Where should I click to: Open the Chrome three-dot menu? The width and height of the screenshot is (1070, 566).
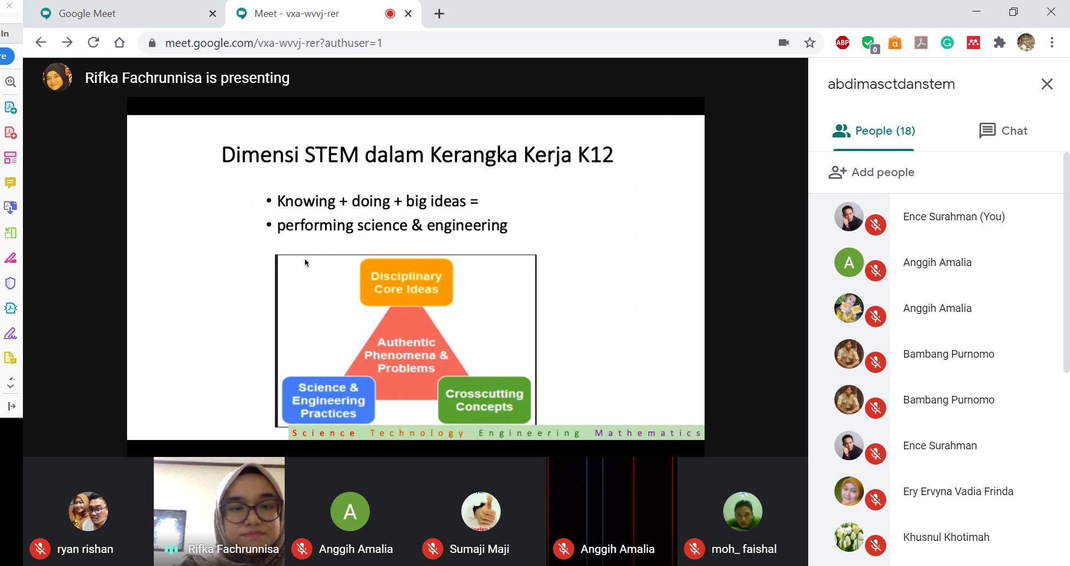click(1051, 43)
